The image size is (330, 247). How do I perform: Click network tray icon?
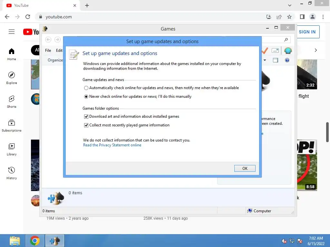[x=292, y=241]
